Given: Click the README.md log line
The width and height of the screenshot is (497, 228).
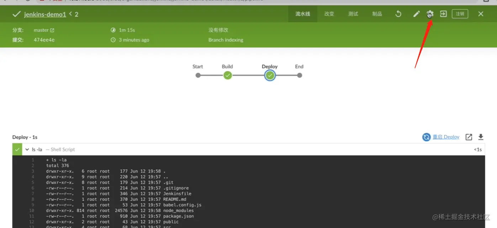Looking at the screenshot, I should tap(248, 199).
